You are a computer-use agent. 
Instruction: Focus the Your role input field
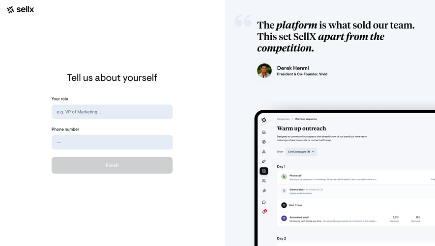[x=112, y=112]
